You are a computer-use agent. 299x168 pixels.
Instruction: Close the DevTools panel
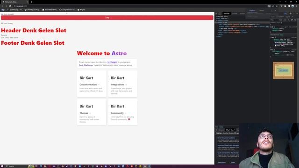(297, 14)
